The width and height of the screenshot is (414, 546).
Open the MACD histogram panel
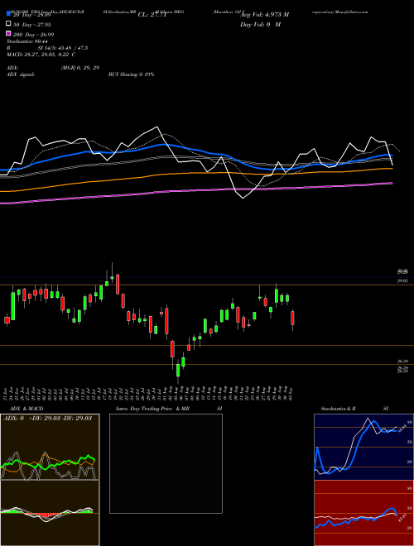50,513
